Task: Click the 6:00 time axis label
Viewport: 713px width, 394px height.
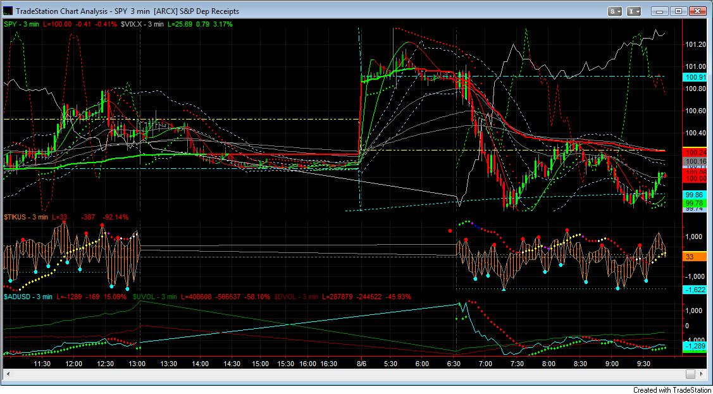Action: tap(423, 364)
